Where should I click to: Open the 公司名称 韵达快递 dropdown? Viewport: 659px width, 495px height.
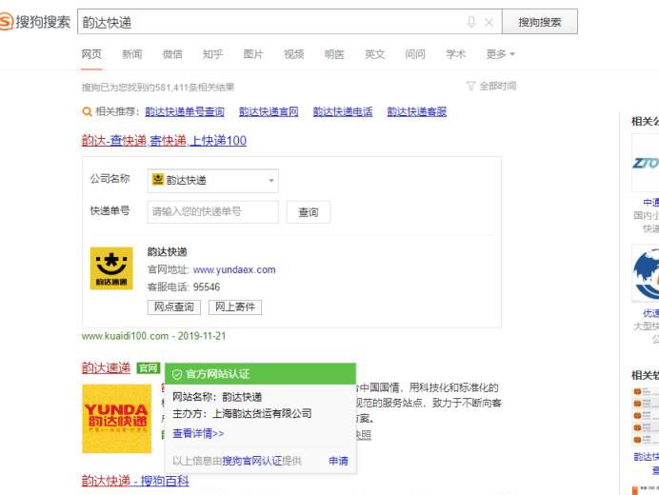213,181
